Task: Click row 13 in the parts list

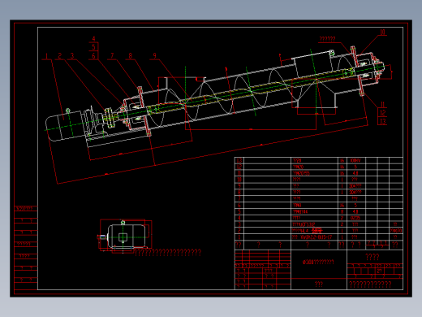Action: pos(319,160)
